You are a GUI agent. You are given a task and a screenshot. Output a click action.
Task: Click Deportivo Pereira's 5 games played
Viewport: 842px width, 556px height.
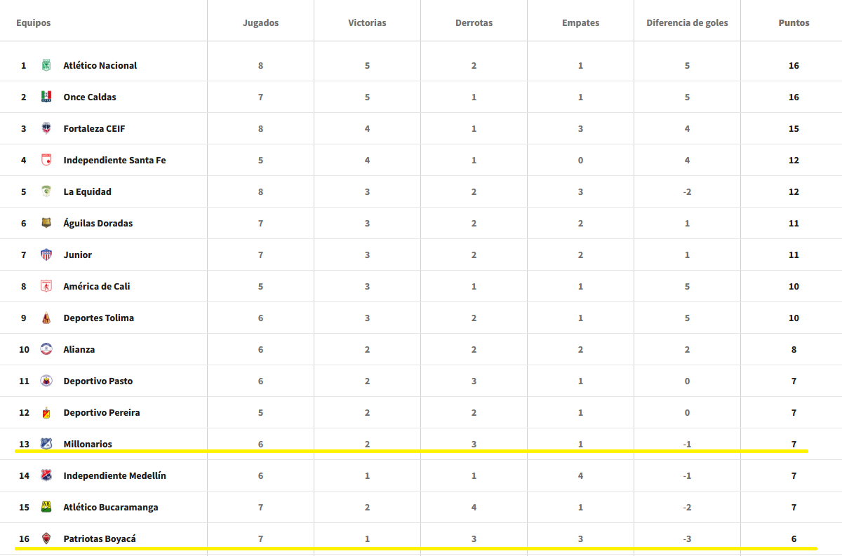(x=260, y=412)
